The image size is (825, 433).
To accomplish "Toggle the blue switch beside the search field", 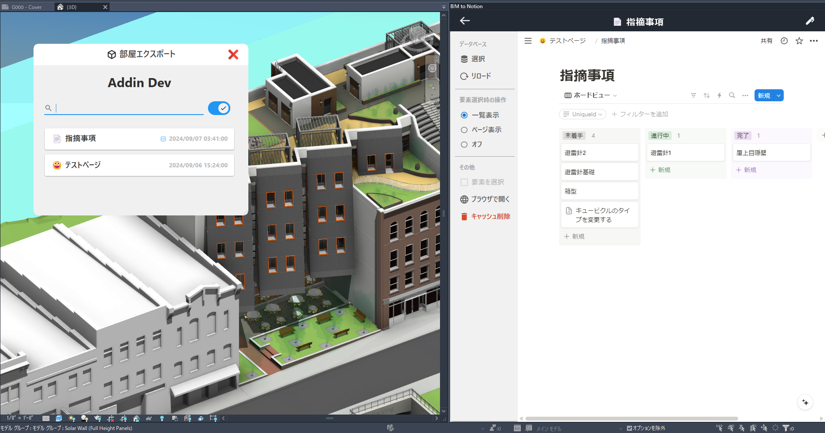I will point(219,108).
